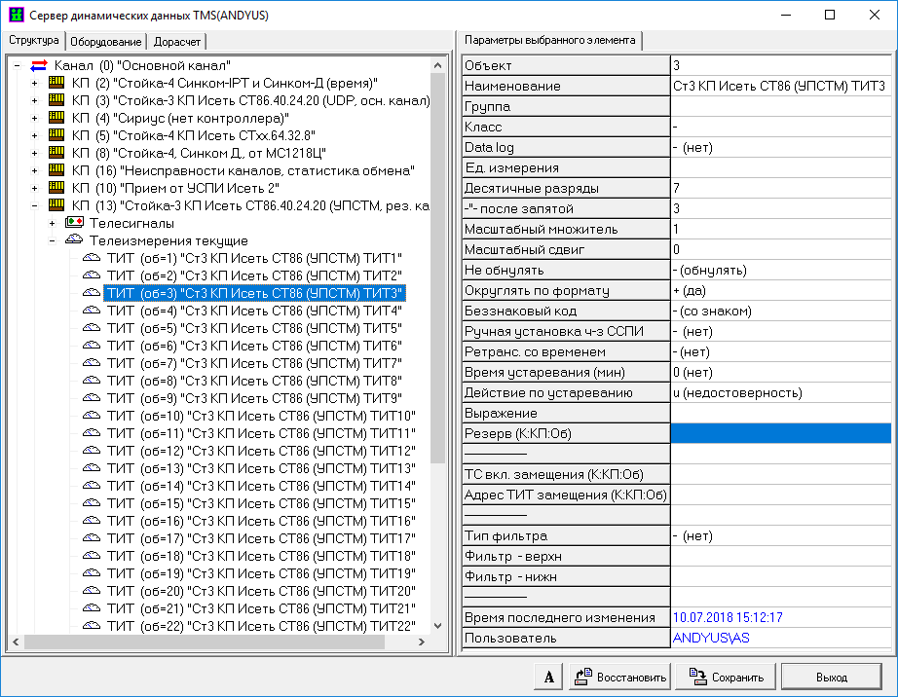898x697 pixels.
Task: Collapse the Телеизмерения текущие branch
Action: coord(53,240)
